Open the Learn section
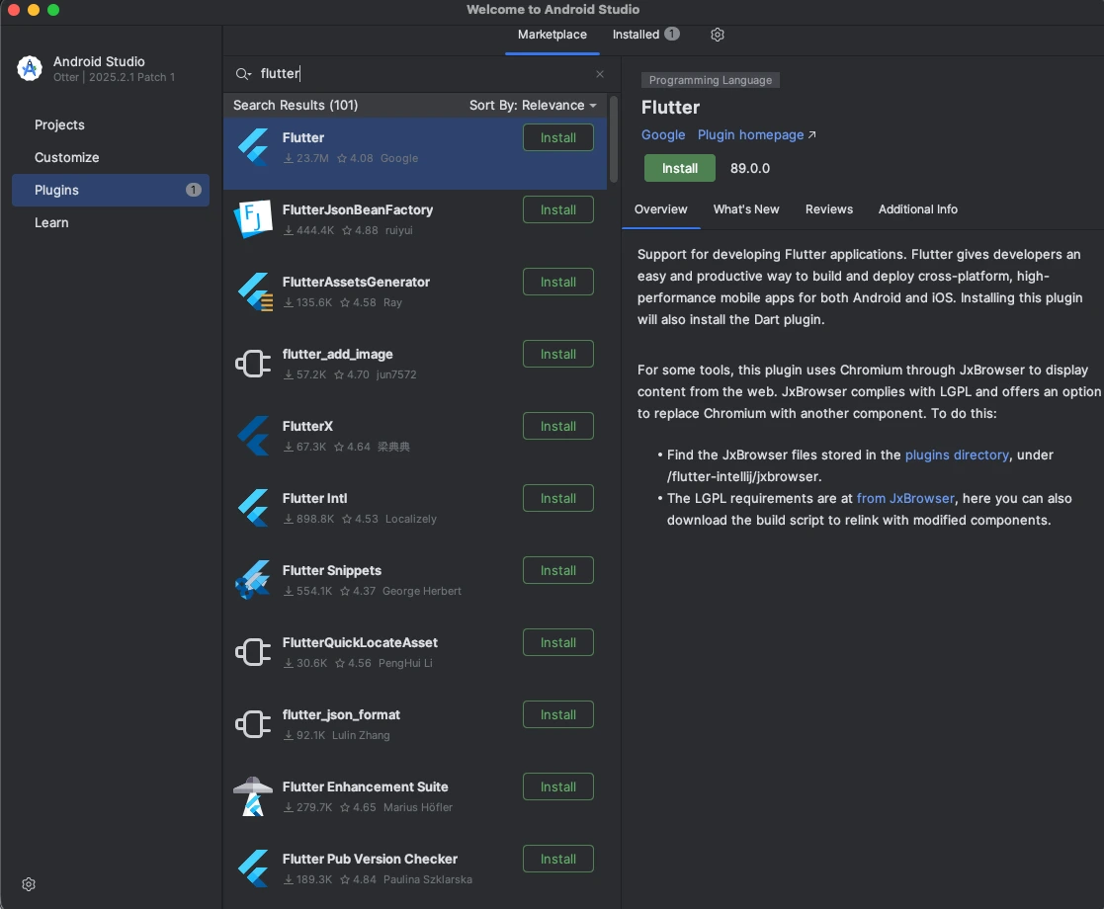 (51, 222)
